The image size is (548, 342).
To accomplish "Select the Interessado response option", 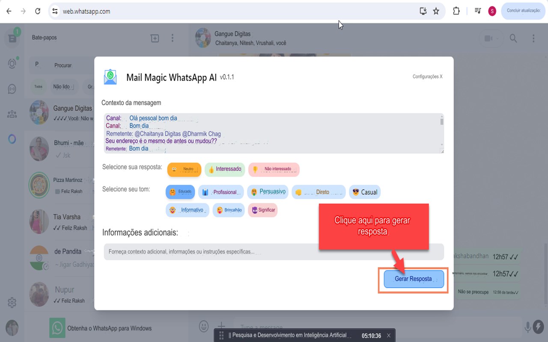I will [225, 169].
